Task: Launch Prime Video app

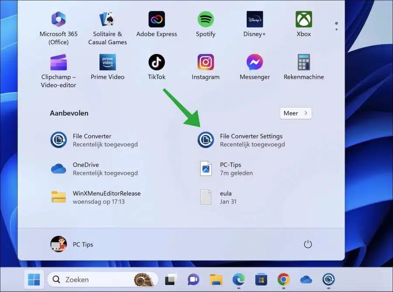Action: pos(107,67)
